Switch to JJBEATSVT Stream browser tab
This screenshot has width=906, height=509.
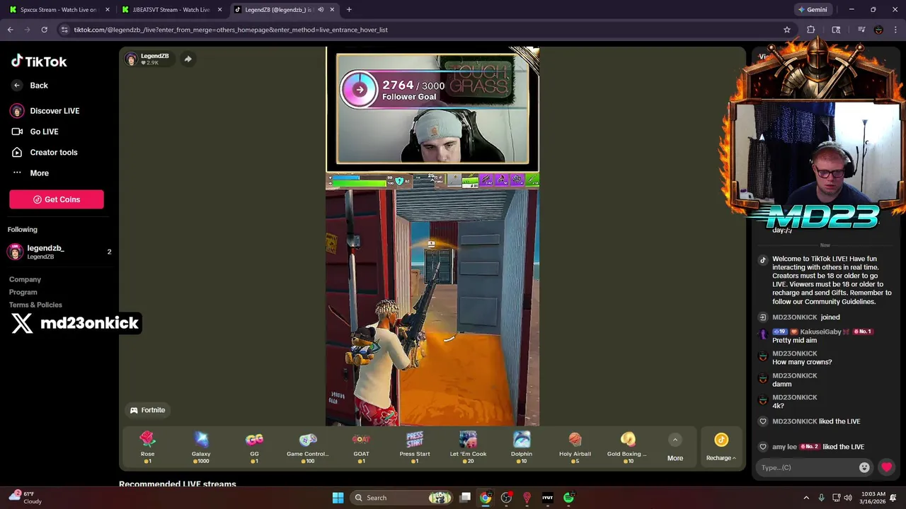point(172,10)
